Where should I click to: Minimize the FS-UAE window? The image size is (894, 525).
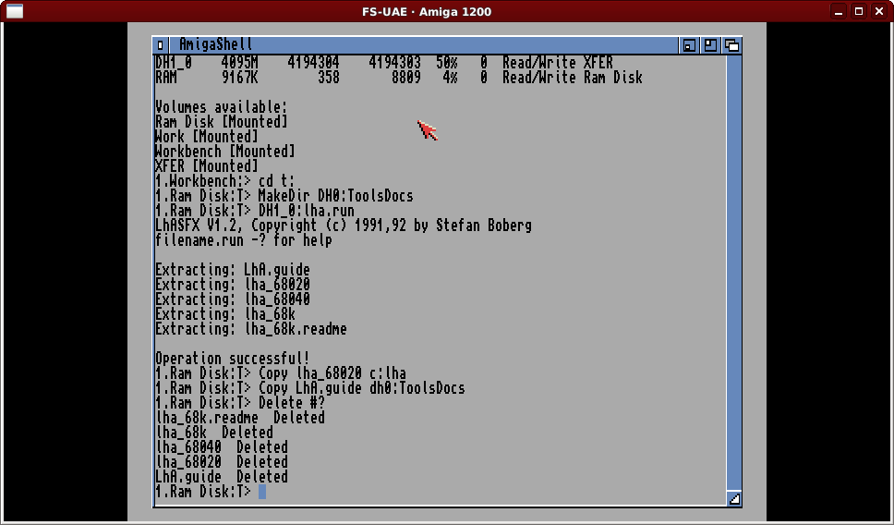click(839, 11)
